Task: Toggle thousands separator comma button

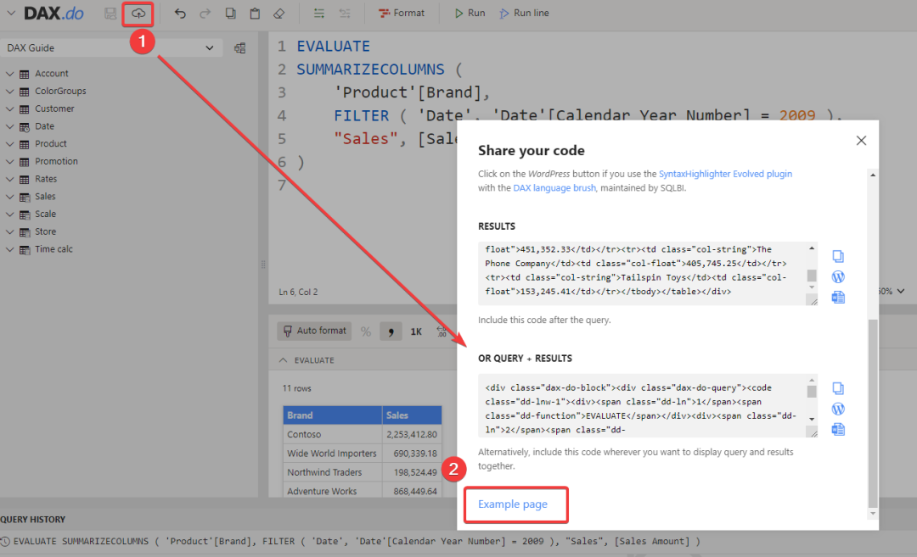Action: point(391,331)
